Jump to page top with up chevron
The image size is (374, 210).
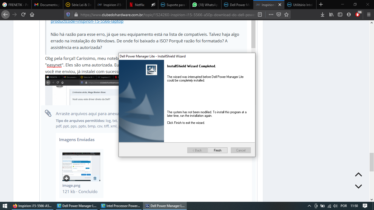click(358, 175)
